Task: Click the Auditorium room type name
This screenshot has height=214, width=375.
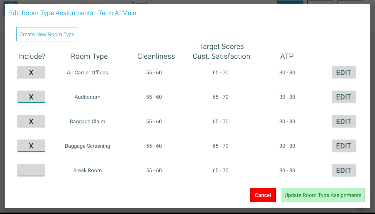Action: click(x=87, y=97)
